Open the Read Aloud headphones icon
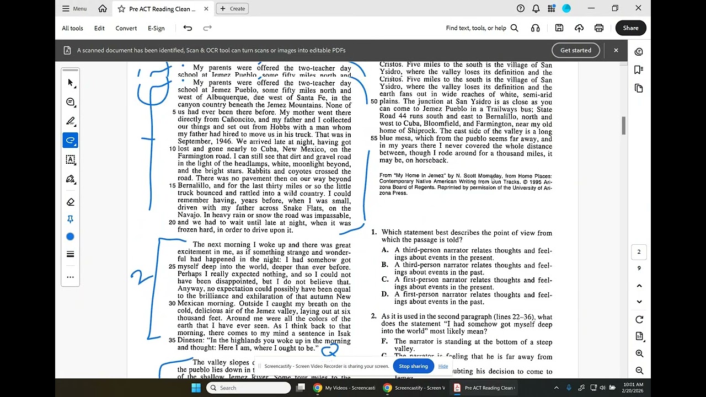 [x=535, y=28]
